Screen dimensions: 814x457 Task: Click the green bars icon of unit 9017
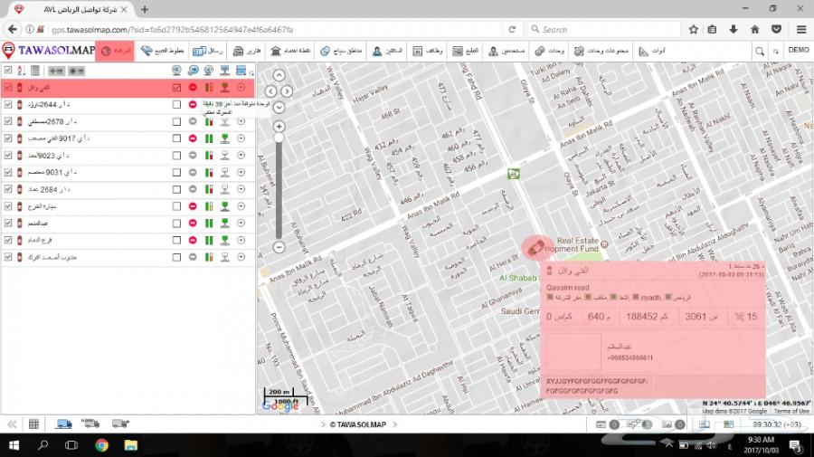[209, 138]
